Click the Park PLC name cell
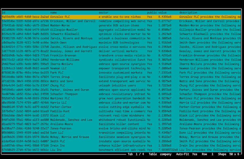The height and width of the screenshot is (159, 244). (x=57, y=72)
